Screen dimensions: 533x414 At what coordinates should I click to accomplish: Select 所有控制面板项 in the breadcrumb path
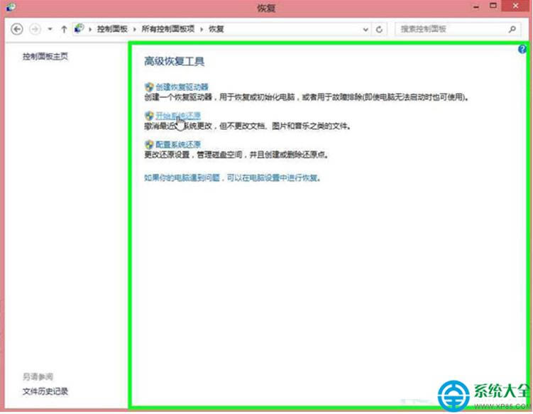click(168, 29)
